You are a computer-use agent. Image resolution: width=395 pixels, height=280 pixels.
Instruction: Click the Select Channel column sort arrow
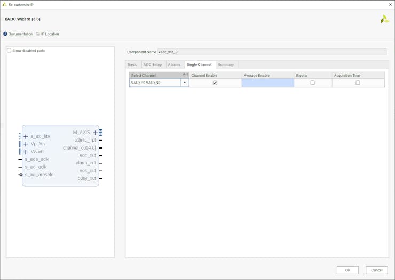(184, 75)
